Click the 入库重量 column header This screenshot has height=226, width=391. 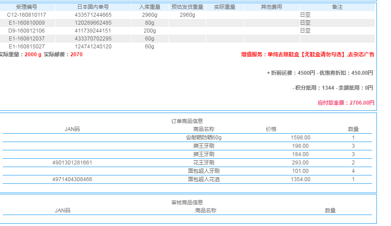coord(150,7)
